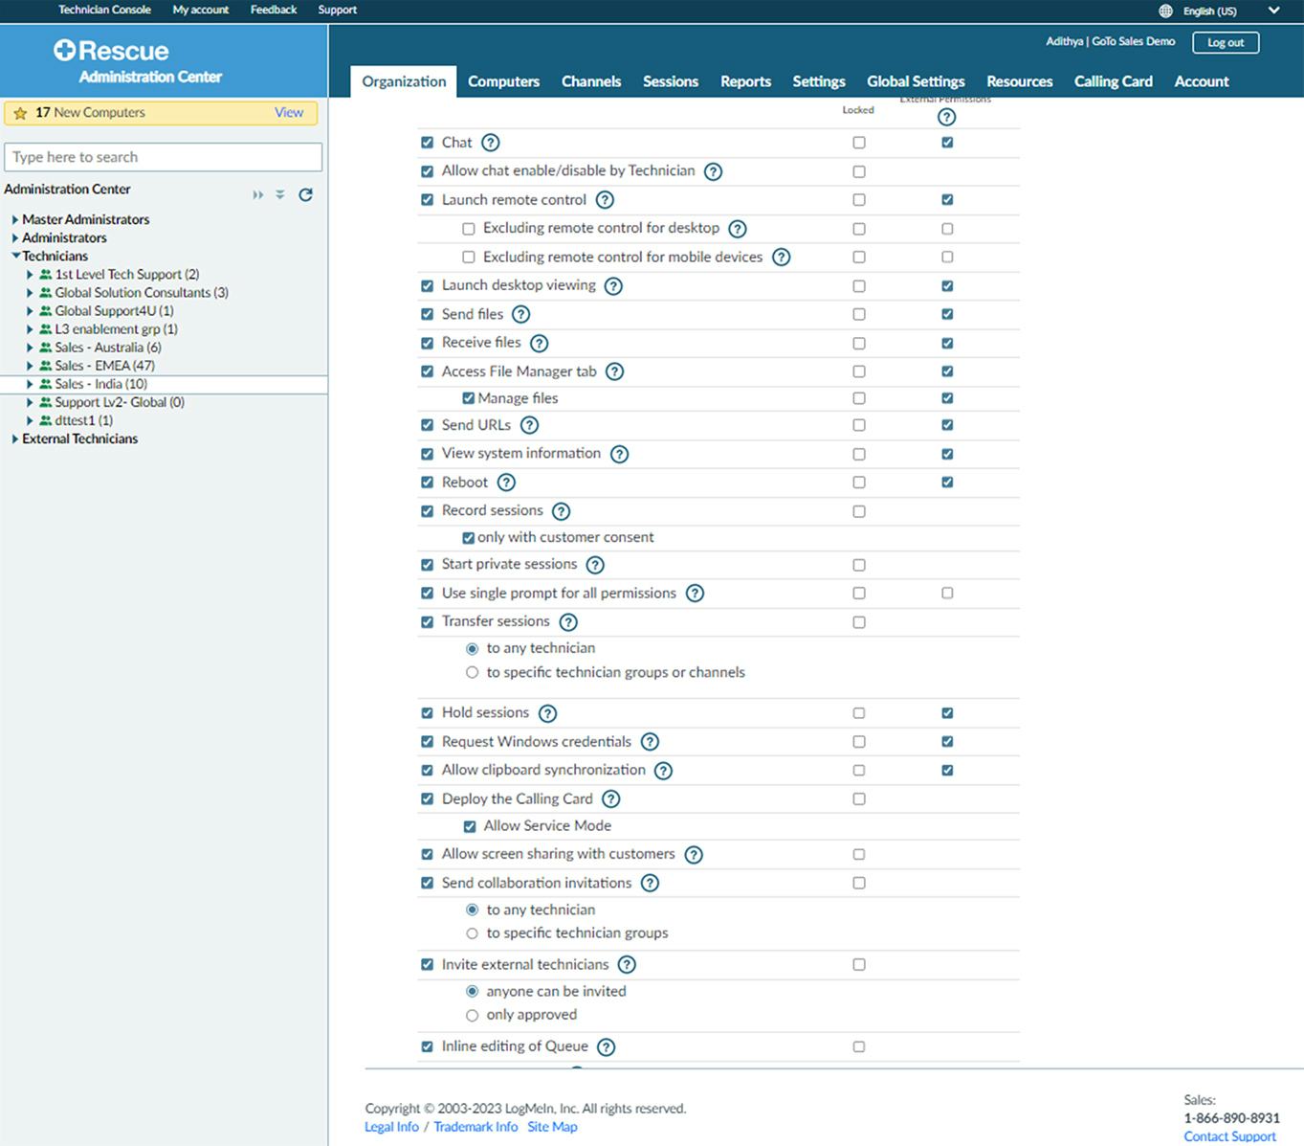Click the External Permissions column help icon
Image resolution: width=1304 pixels, height=1146 pixels.
coord(946,117)
